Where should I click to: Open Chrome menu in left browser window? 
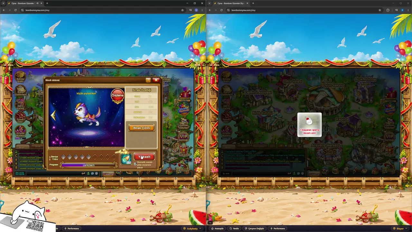(202, 10)
